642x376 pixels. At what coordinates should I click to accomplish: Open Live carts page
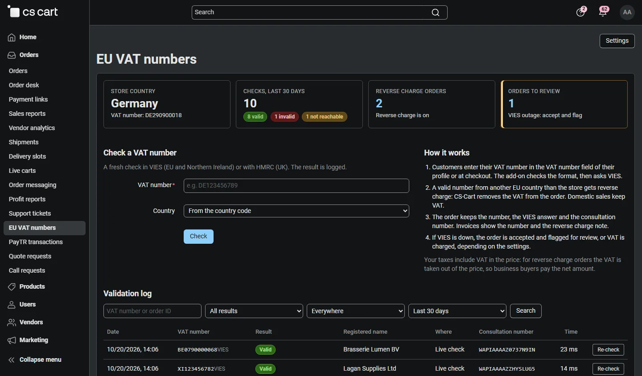[22, 171]
